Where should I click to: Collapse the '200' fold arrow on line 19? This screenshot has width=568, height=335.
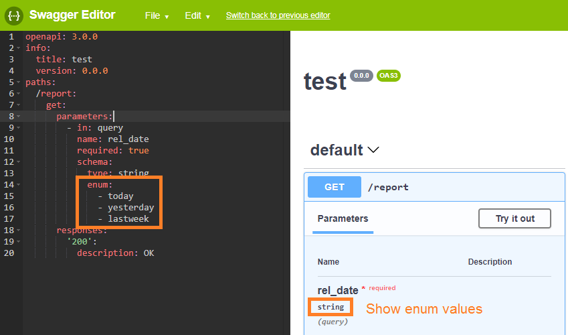[19, 242]
